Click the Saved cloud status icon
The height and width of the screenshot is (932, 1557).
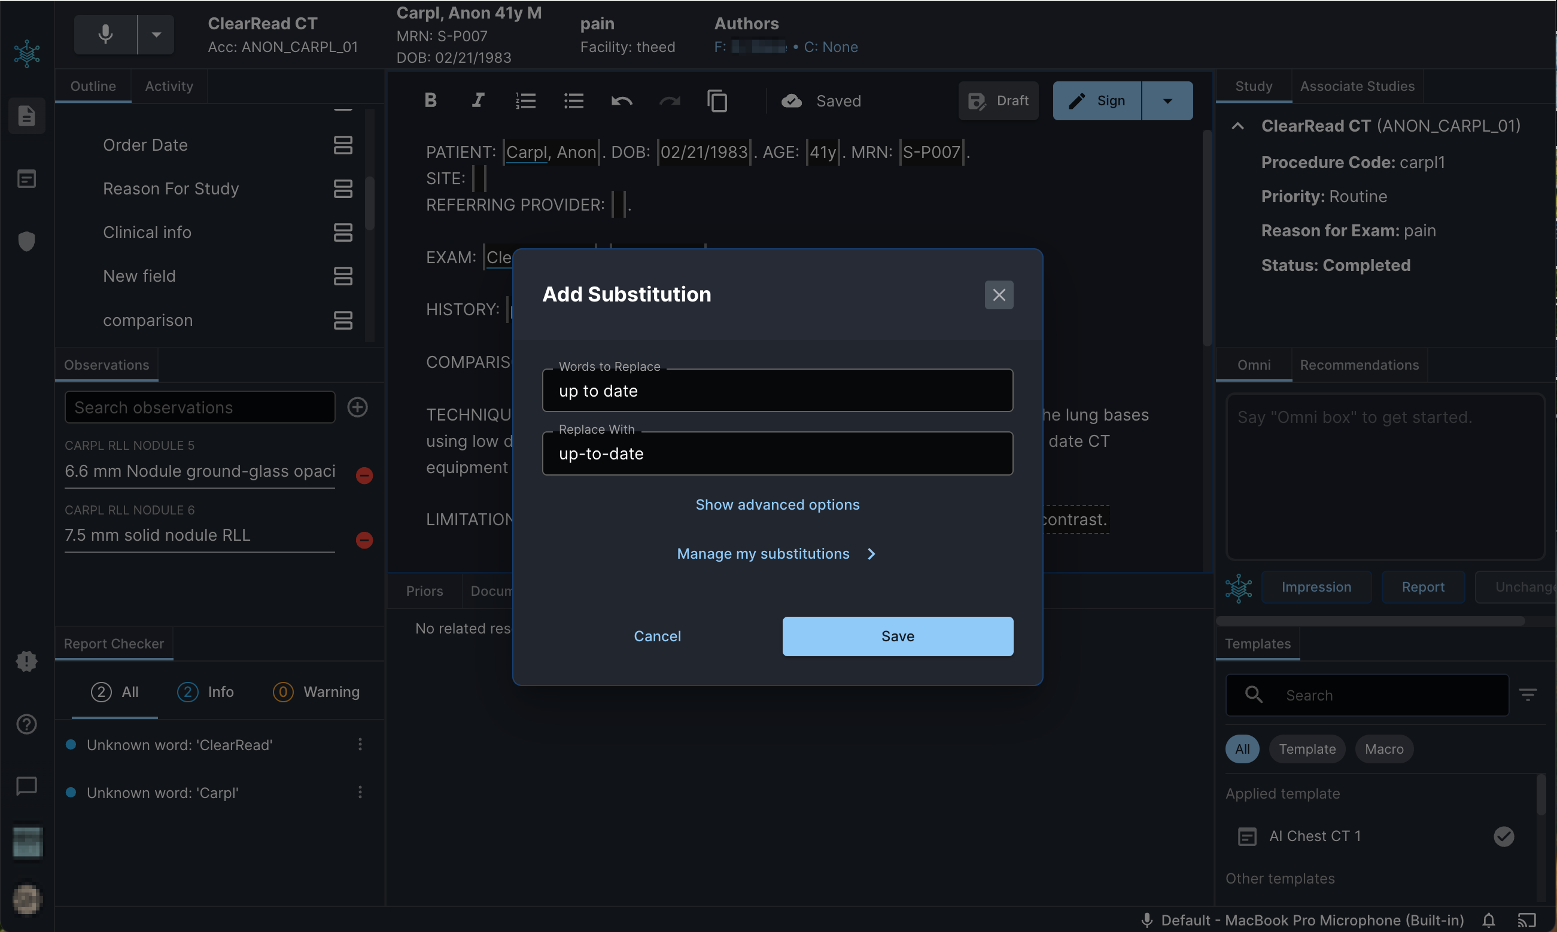pos(792,100)
